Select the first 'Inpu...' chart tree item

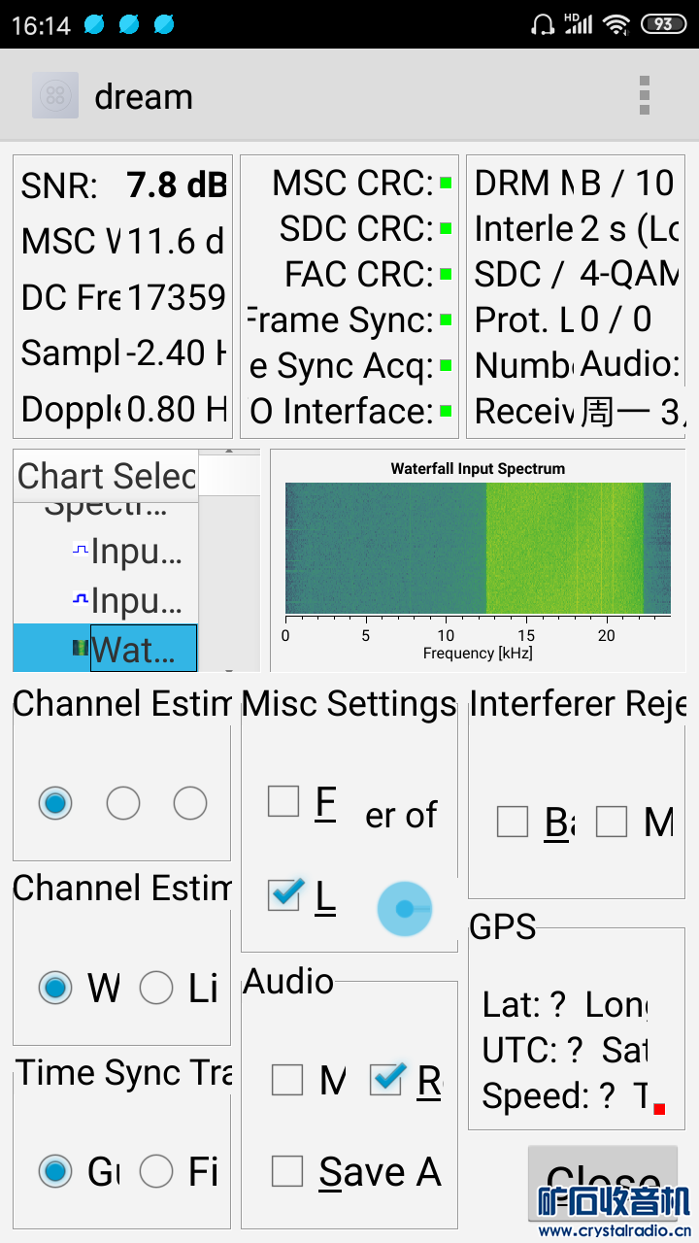tap(136, 551)
